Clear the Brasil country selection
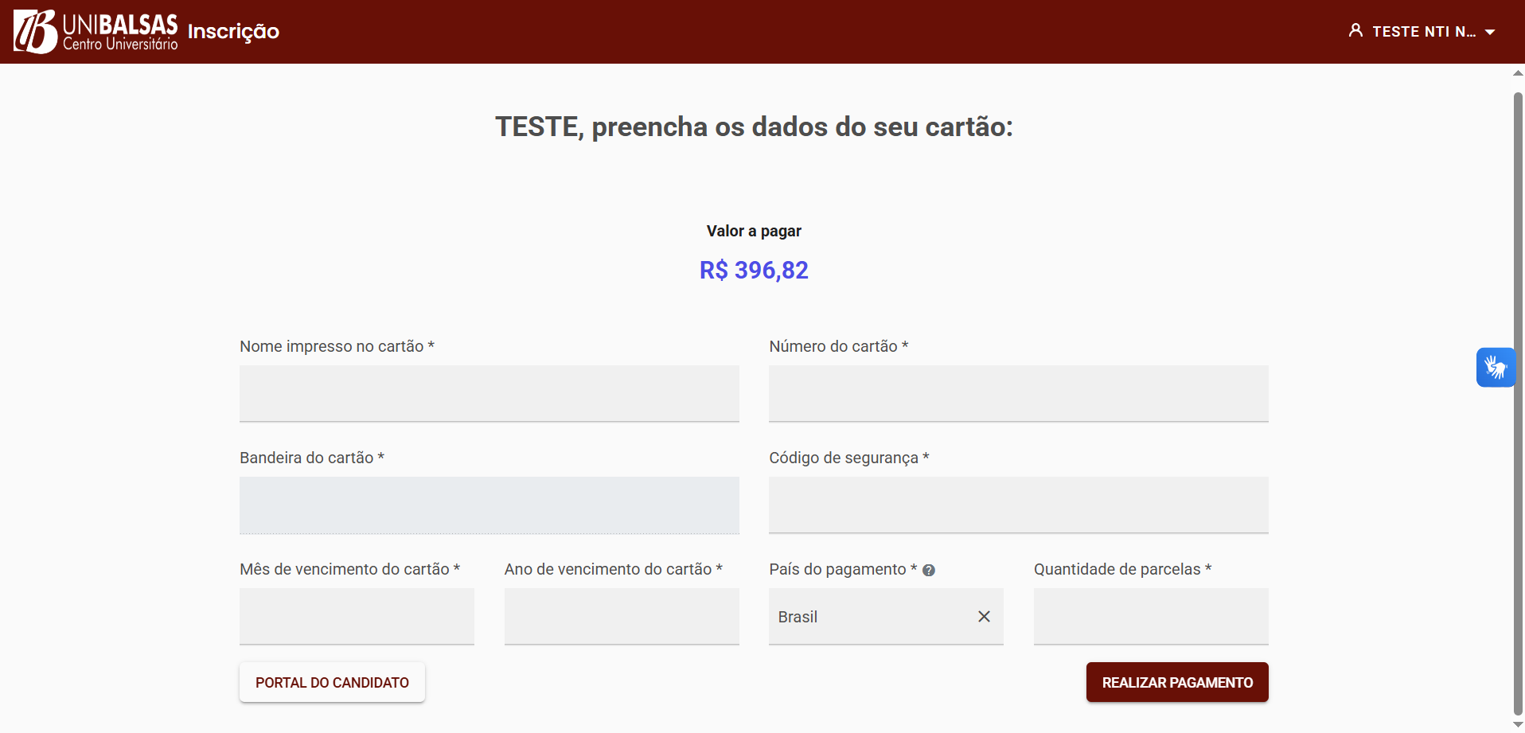This screenshot has width=1525, height=733. pos(984,617)
